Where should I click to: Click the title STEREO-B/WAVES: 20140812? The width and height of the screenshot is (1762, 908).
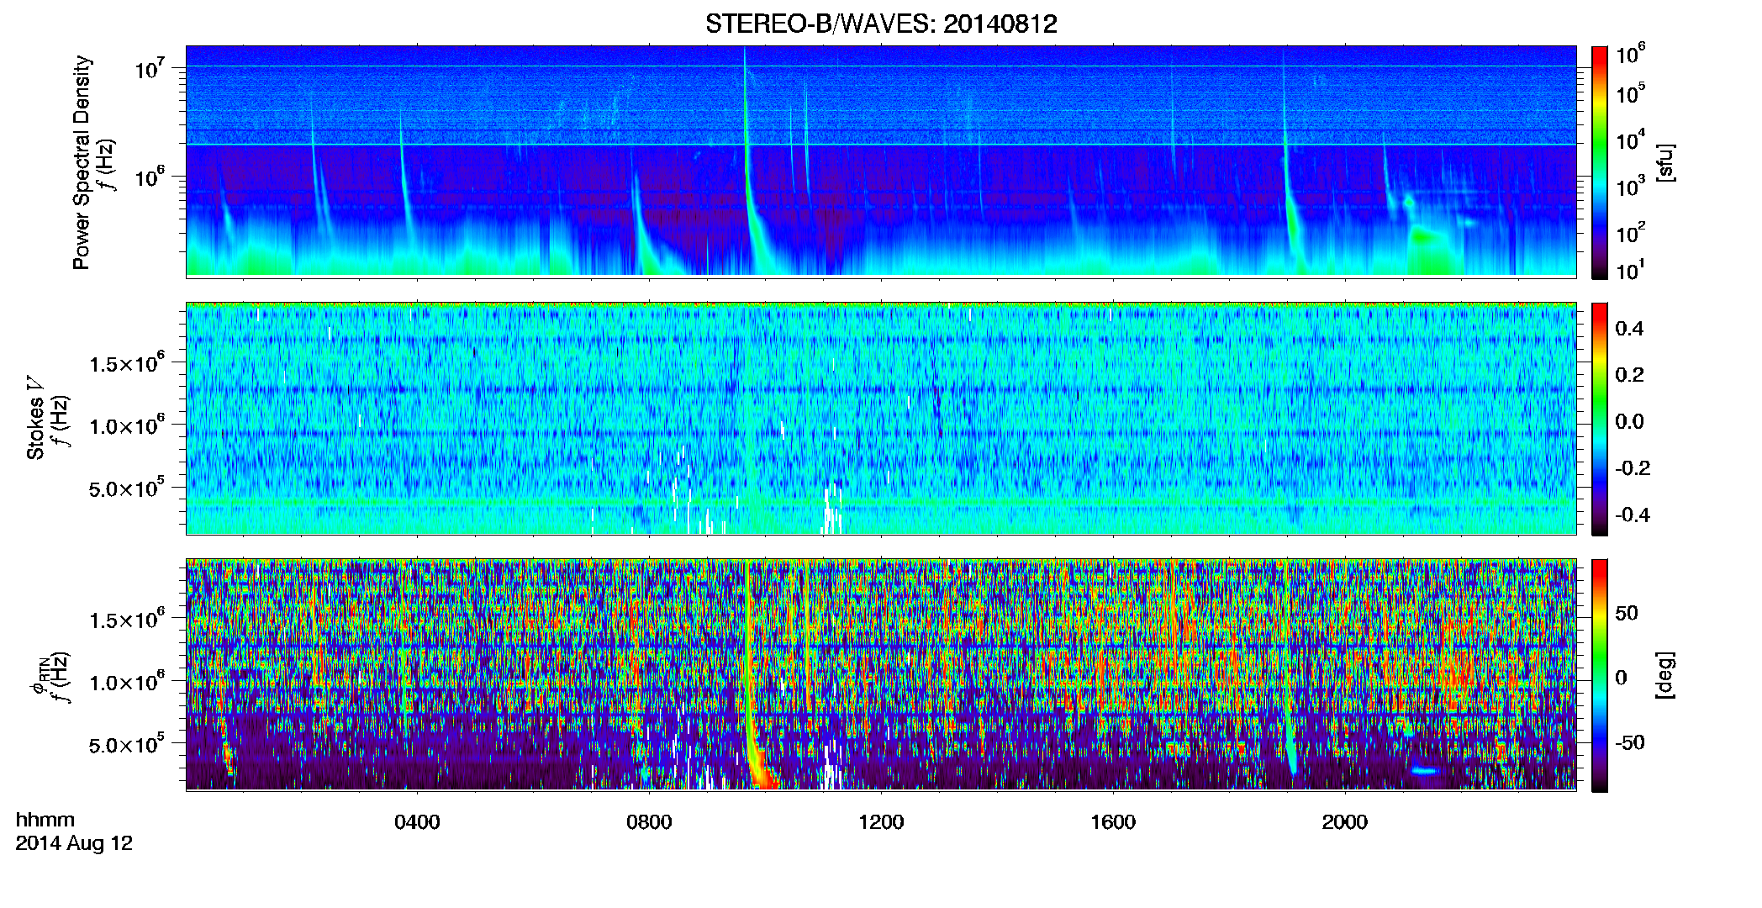pyautogui.click(x=881, y=24)
